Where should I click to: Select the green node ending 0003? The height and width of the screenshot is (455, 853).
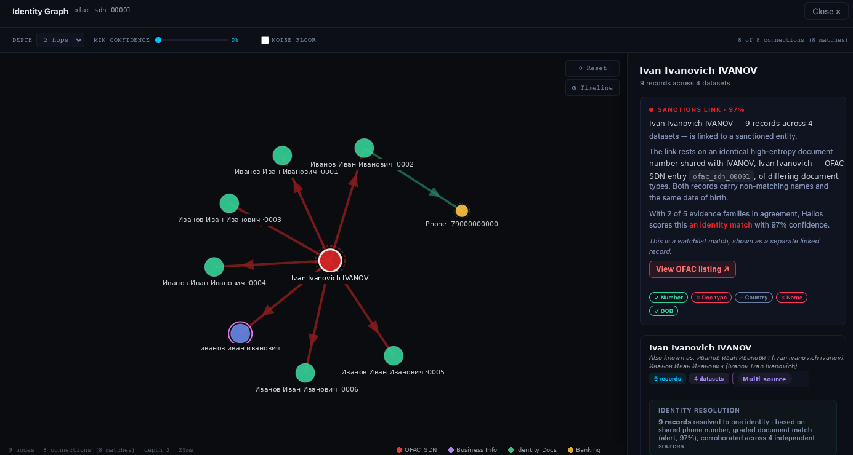coord(229,204)
